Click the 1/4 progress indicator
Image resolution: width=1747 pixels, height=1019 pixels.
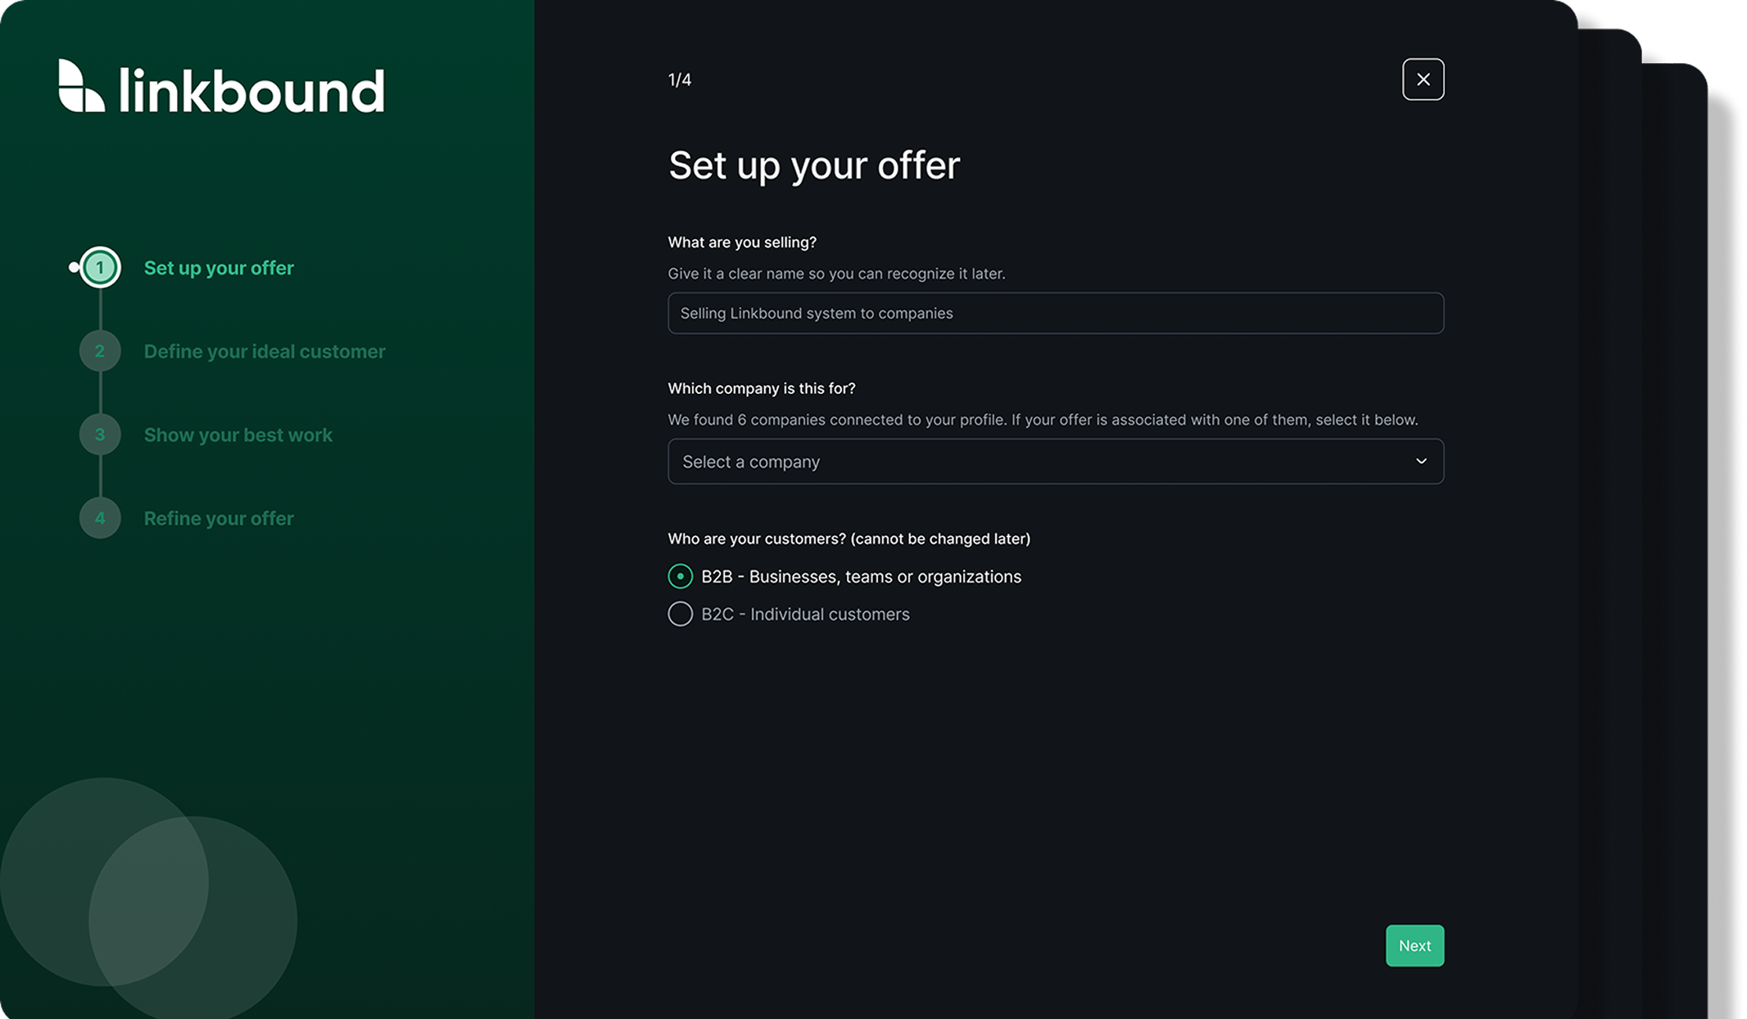tap(680, 80)
